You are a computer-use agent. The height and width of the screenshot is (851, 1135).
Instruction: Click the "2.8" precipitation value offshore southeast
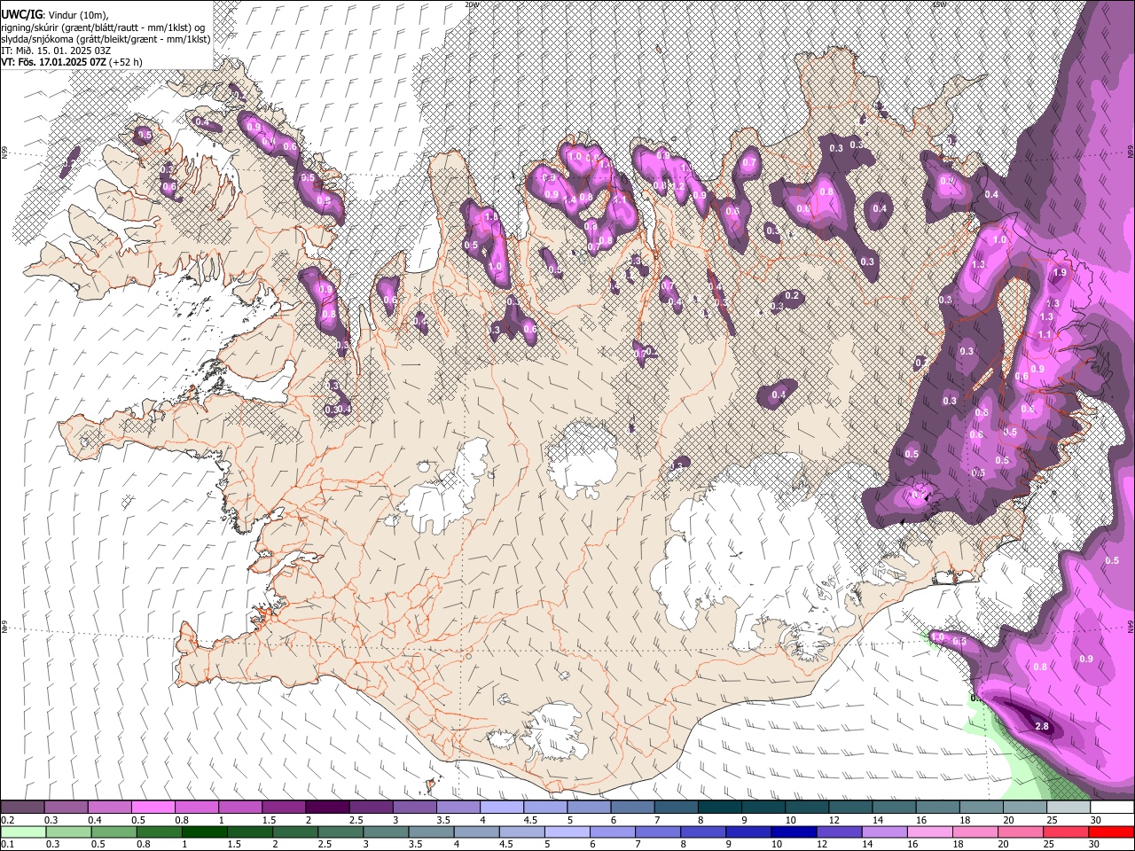(x=1042, y=727)
